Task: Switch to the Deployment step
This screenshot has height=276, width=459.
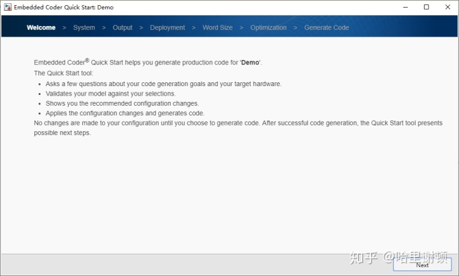Action: 168,27
